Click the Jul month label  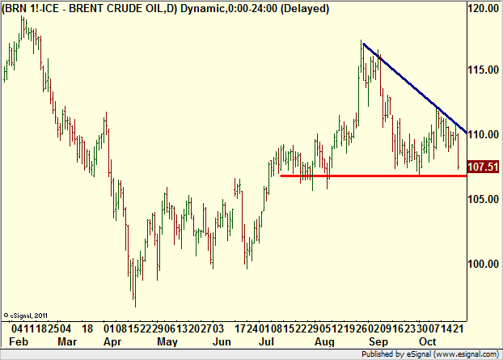[266, 341]
